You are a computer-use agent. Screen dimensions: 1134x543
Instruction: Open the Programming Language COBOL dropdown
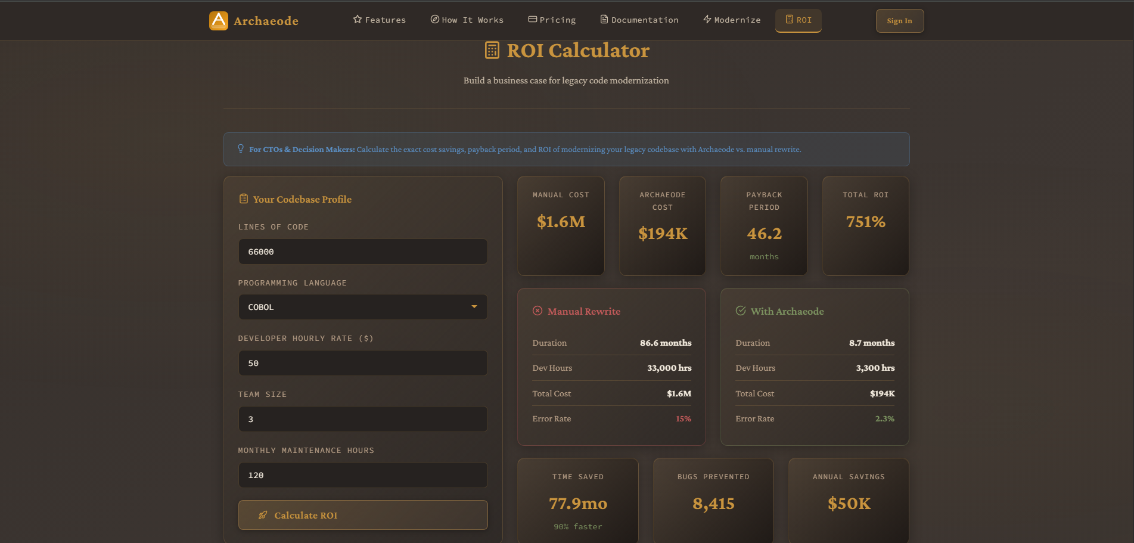tap(363, 307)
